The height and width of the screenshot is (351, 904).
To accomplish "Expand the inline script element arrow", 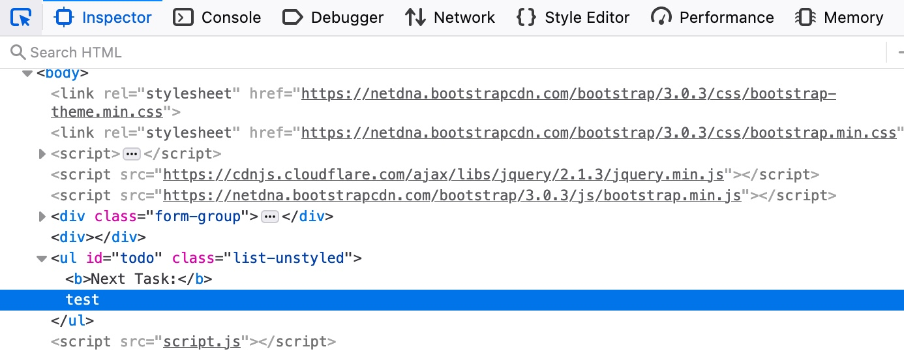I will pos(42,155).
